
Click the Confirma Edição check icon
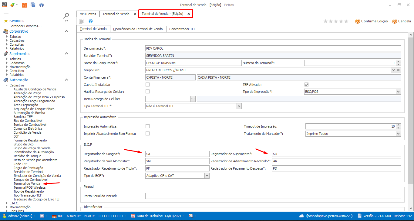tap(358, 21)
